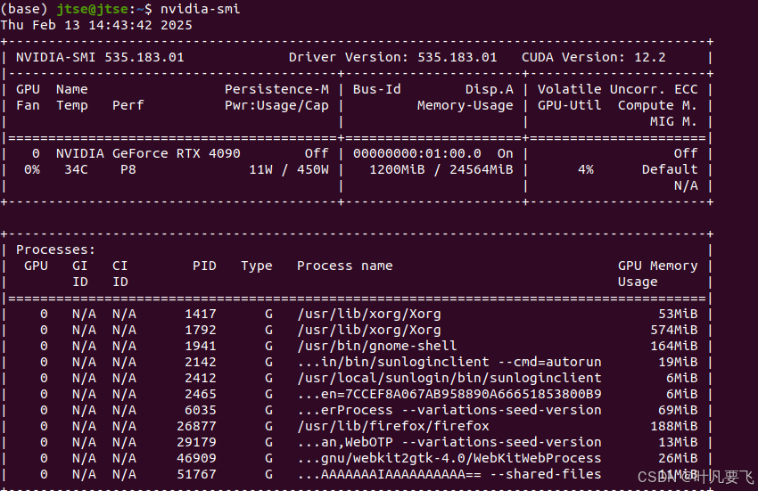Click the 26MiB memory usage value
Image resolution: width=758 pixels, height=491 pixels.
(678, 458)
